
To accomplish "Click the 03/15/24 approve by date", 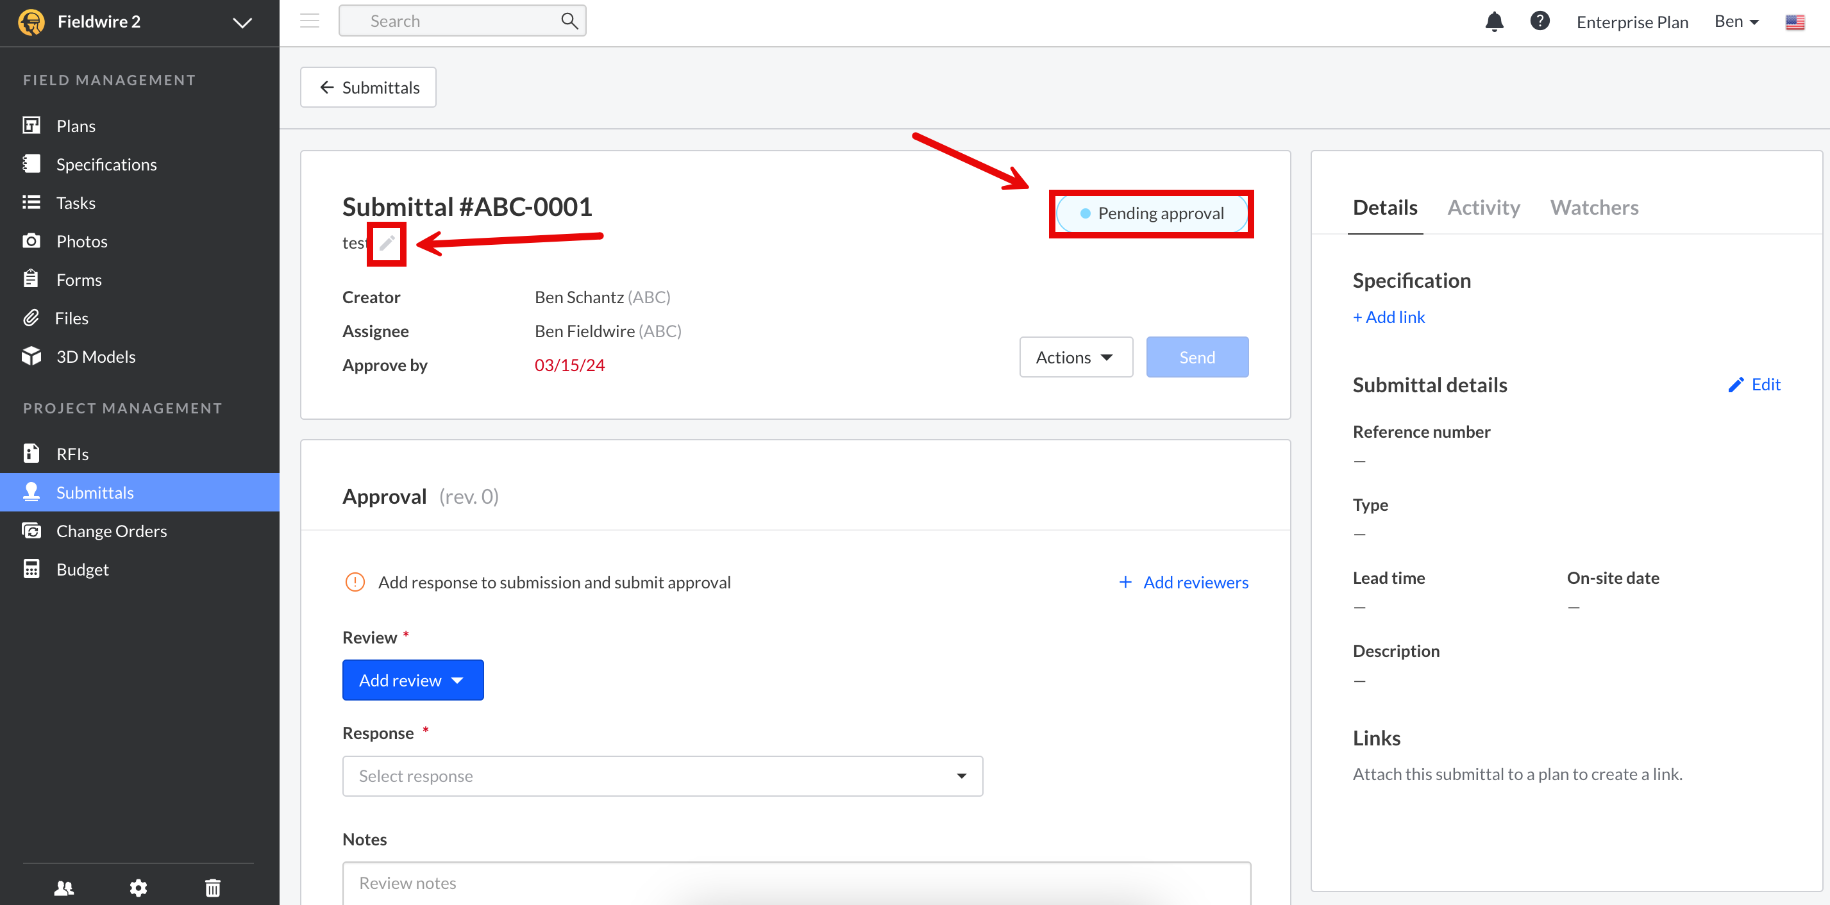I will (x=569, y=365).
